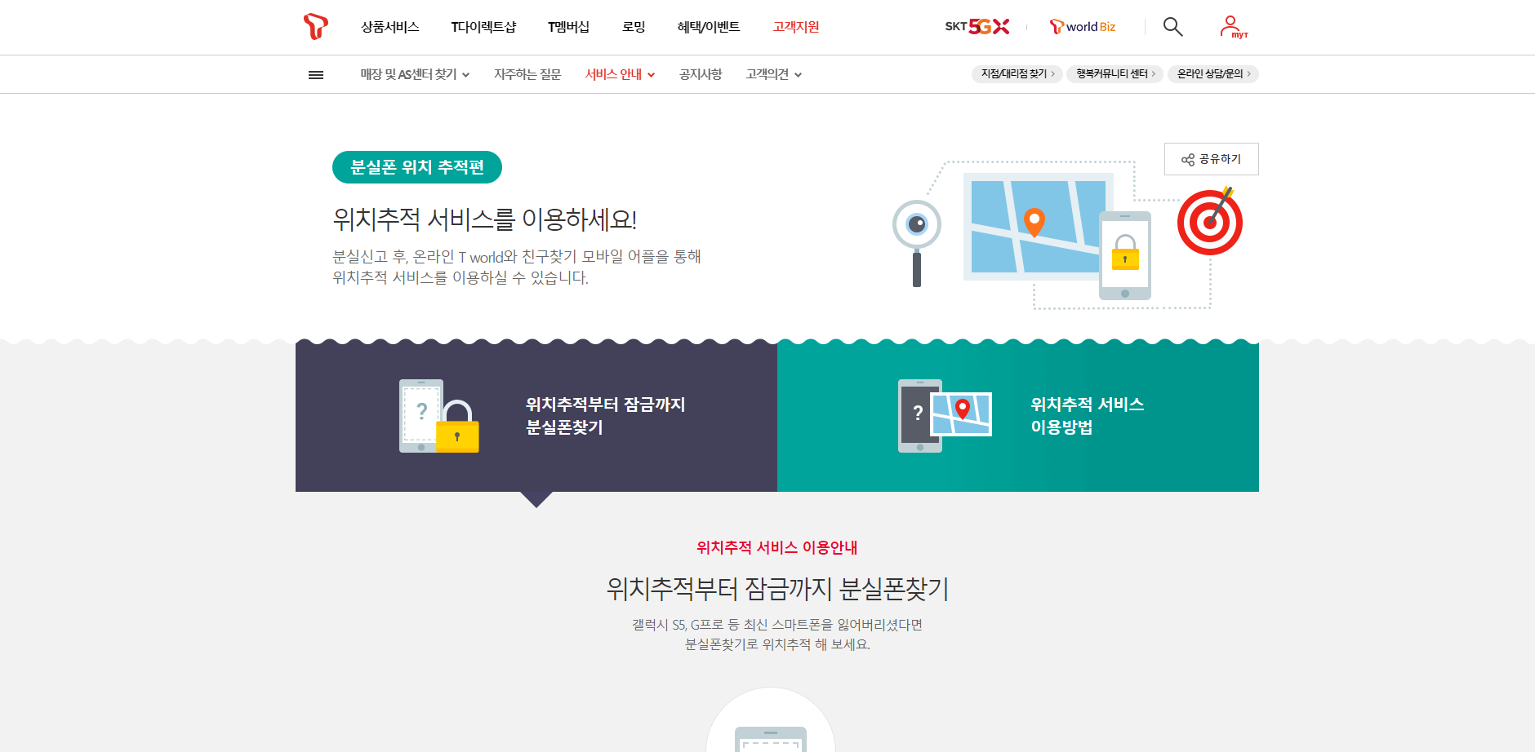Click the phone with padlock icon
The width and height of the screenshot is (1535, 752).
[439, 416]
